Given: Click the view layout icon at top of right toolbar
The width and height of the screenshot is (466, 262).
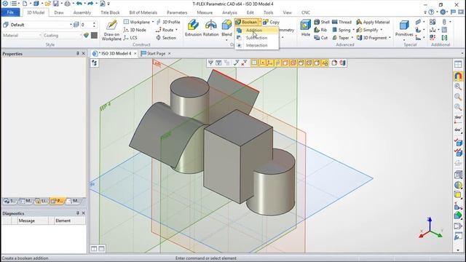Looking at the screenshot, I should point(458,64).
